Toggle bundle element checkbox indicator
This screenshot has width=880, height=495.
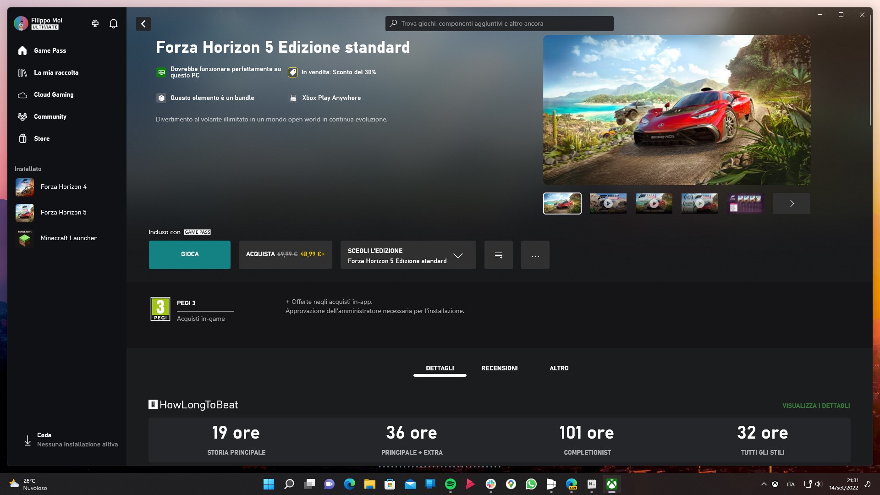pos(160,97)
